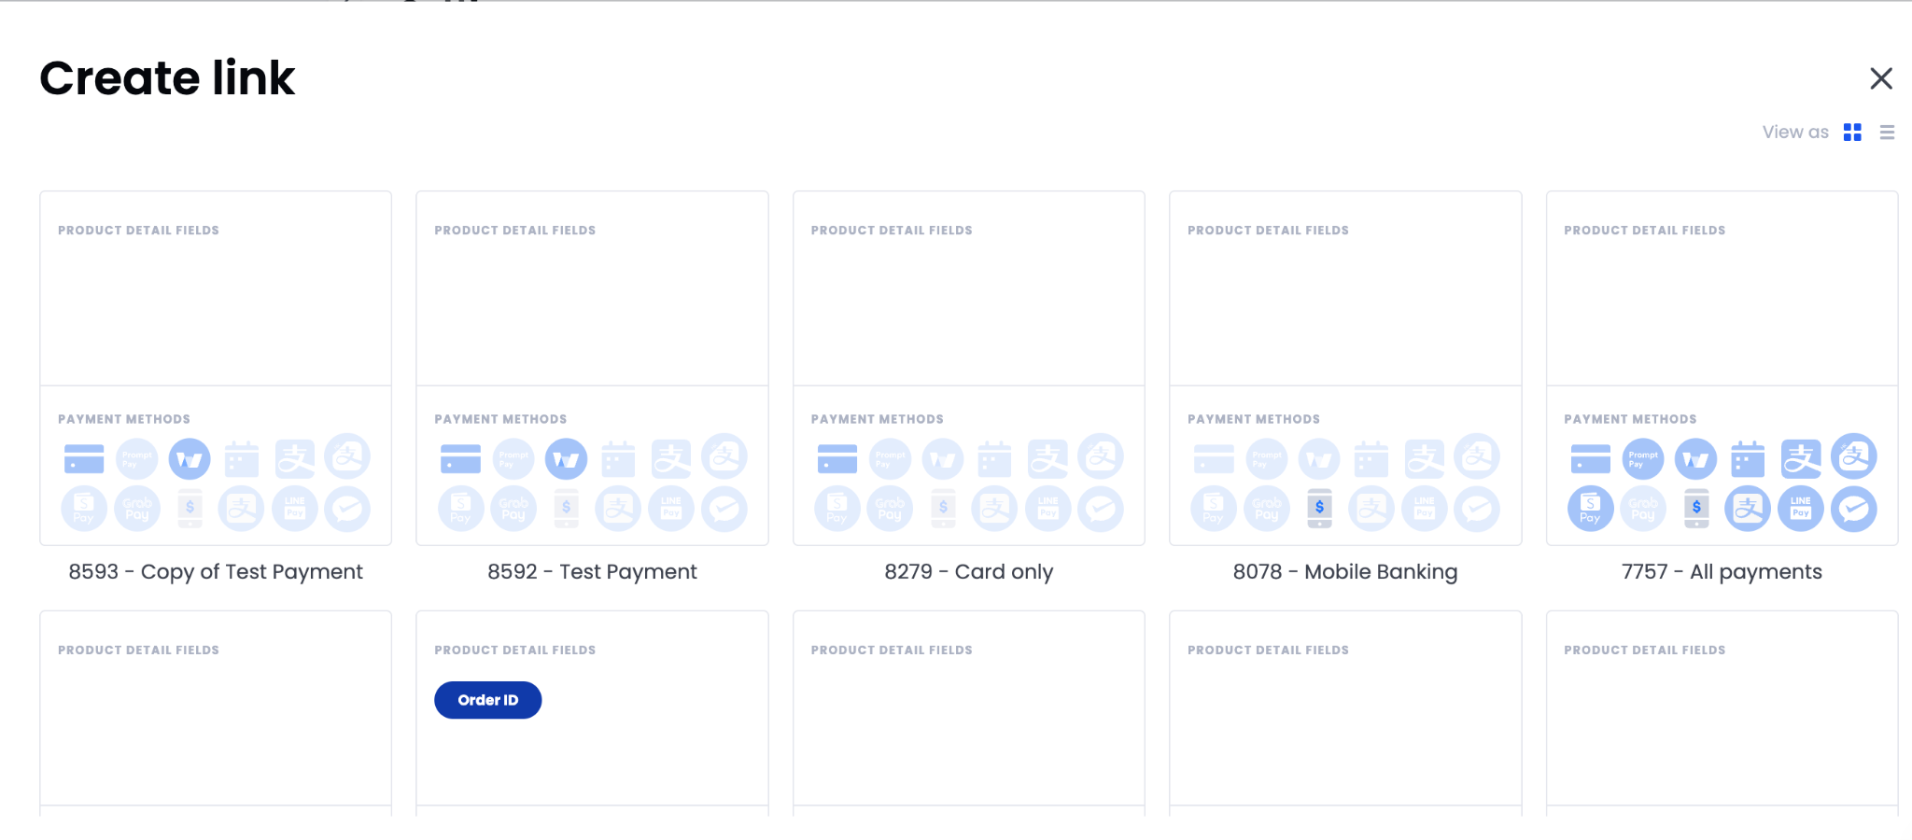This screenshot has height=840, width=1912.
Task: Click TrueMoney W icon in 8593 Copy card
Action: (190, 458)
